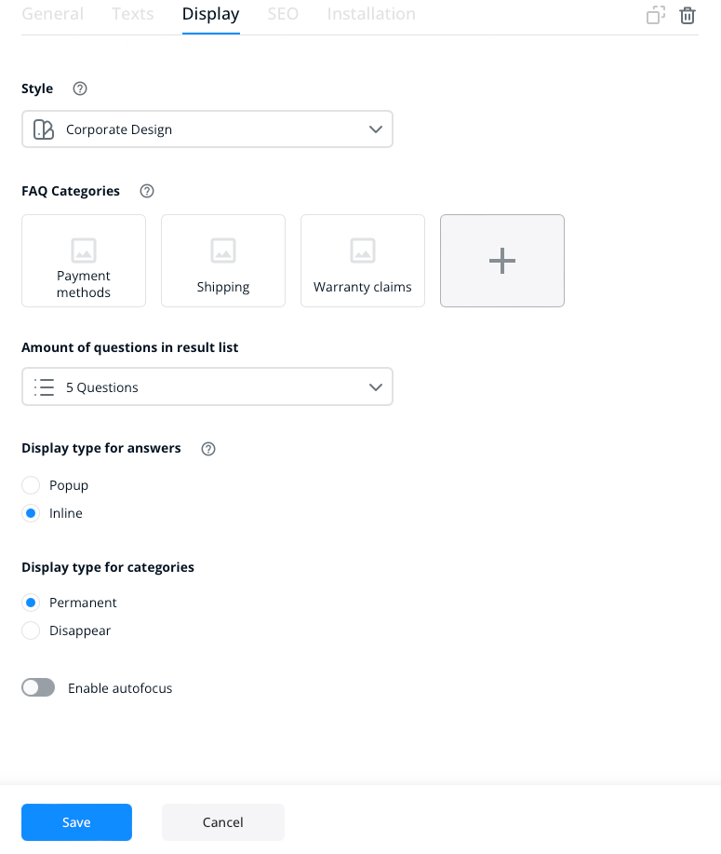Open the Corporate Design style dropdown
The image size is (721, 854).
[207, 129]
